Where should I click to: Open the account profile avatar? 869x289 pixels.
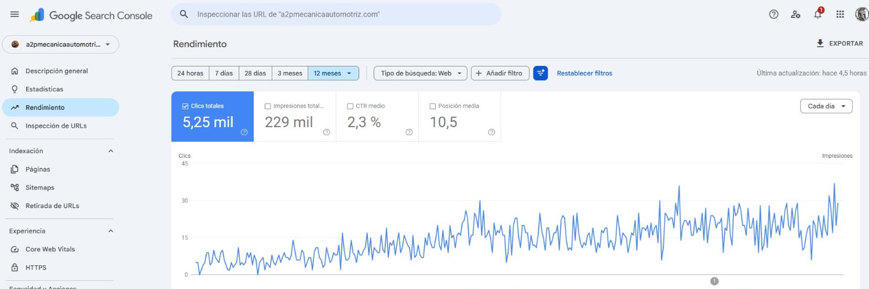[x=862, y=14]
